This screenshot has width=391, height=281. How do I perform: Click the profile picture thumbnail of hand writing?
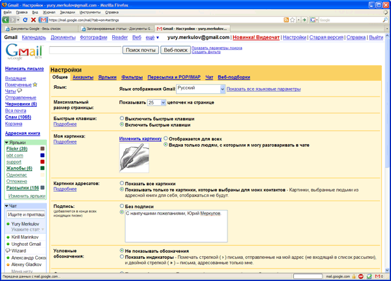(134, 158)
